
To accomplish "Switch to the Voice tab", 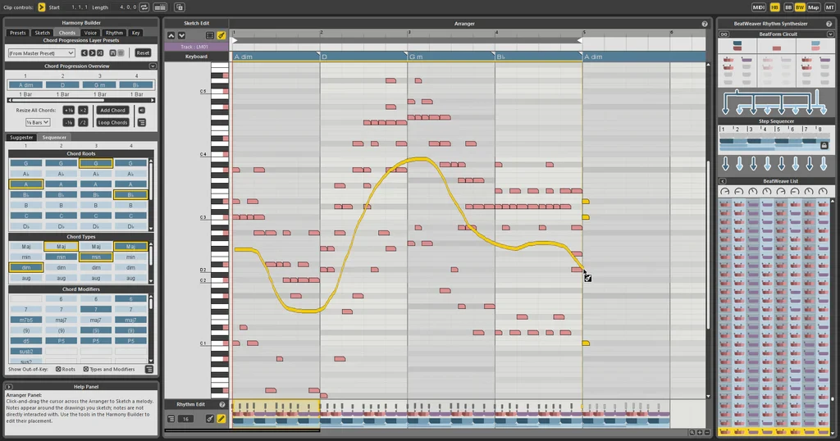I will coord(90,33).
